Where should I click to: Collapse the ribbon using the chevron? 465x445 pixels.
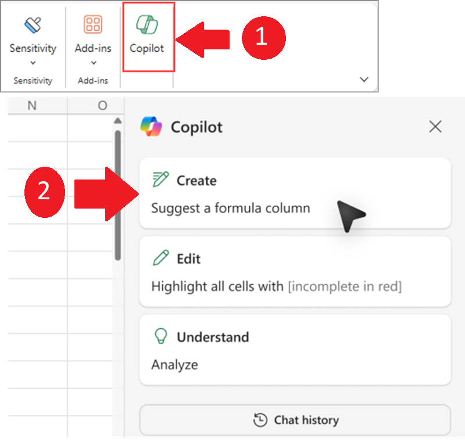(x=364, y=80)
